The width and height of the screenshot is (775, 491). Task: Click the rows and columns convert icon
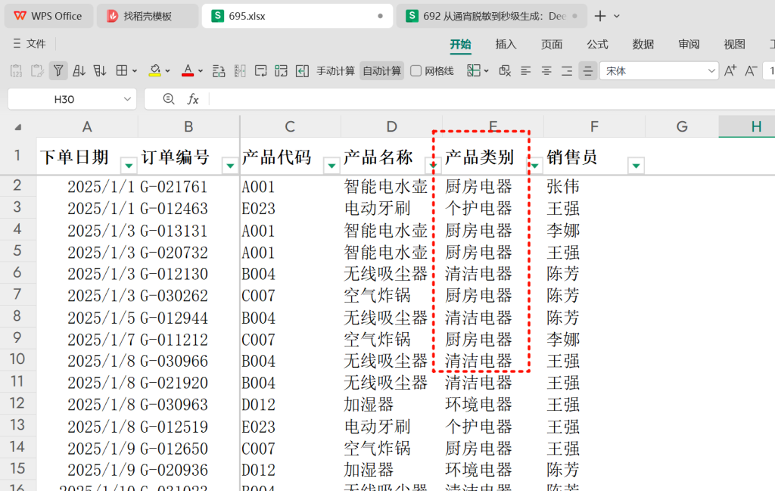tap(219, 71)
